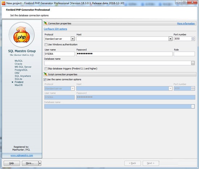The width and height of the screenshot is (199, 169).
Task: Close the window with the X button
Action: 192,2
